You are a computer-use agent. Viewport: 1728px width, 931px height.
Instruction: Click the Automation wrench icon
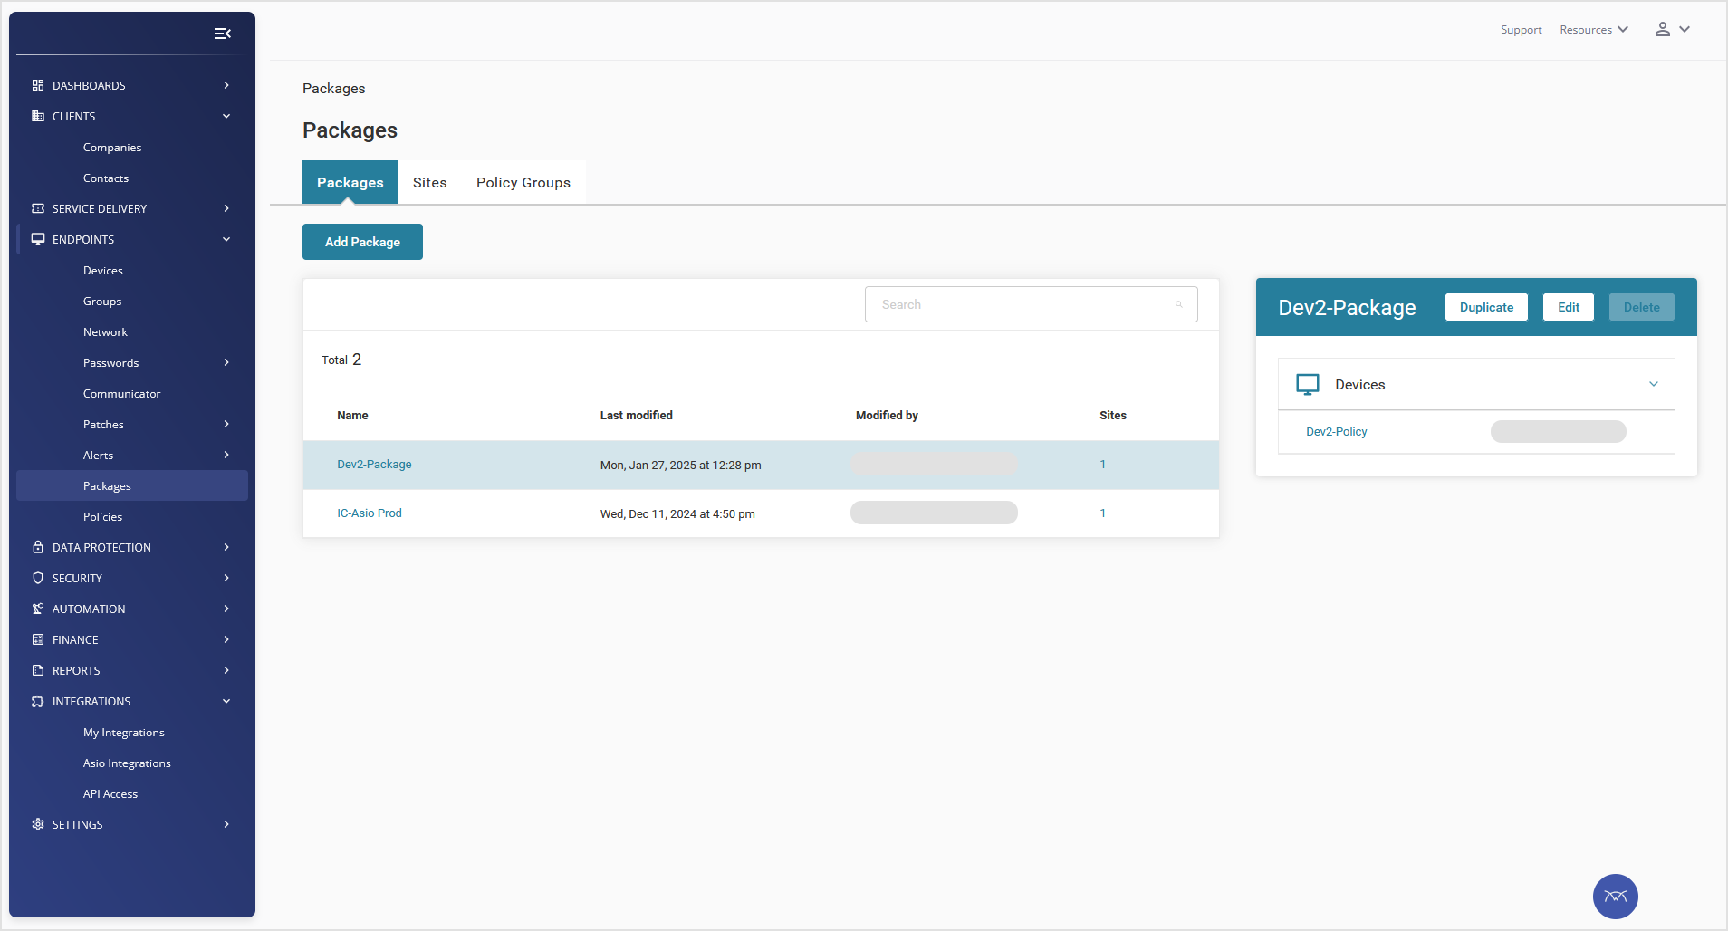(37, 609)
